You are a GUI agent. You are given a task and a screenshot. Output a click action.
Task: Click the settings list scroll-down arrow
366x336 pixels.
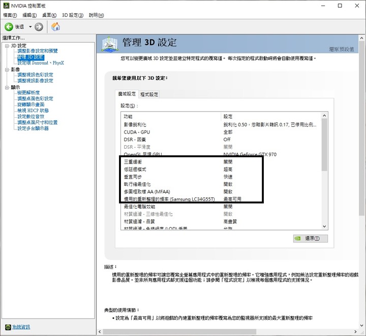(x=324, y=226)
